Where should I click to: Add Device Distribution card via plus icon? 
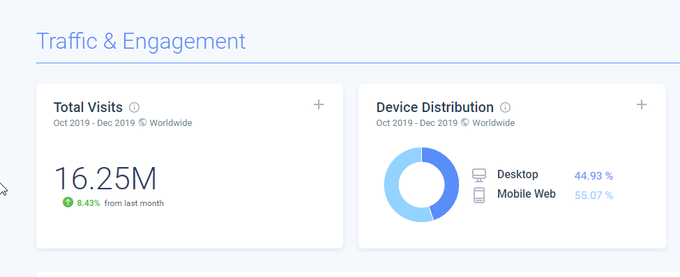tap(642, 104)
